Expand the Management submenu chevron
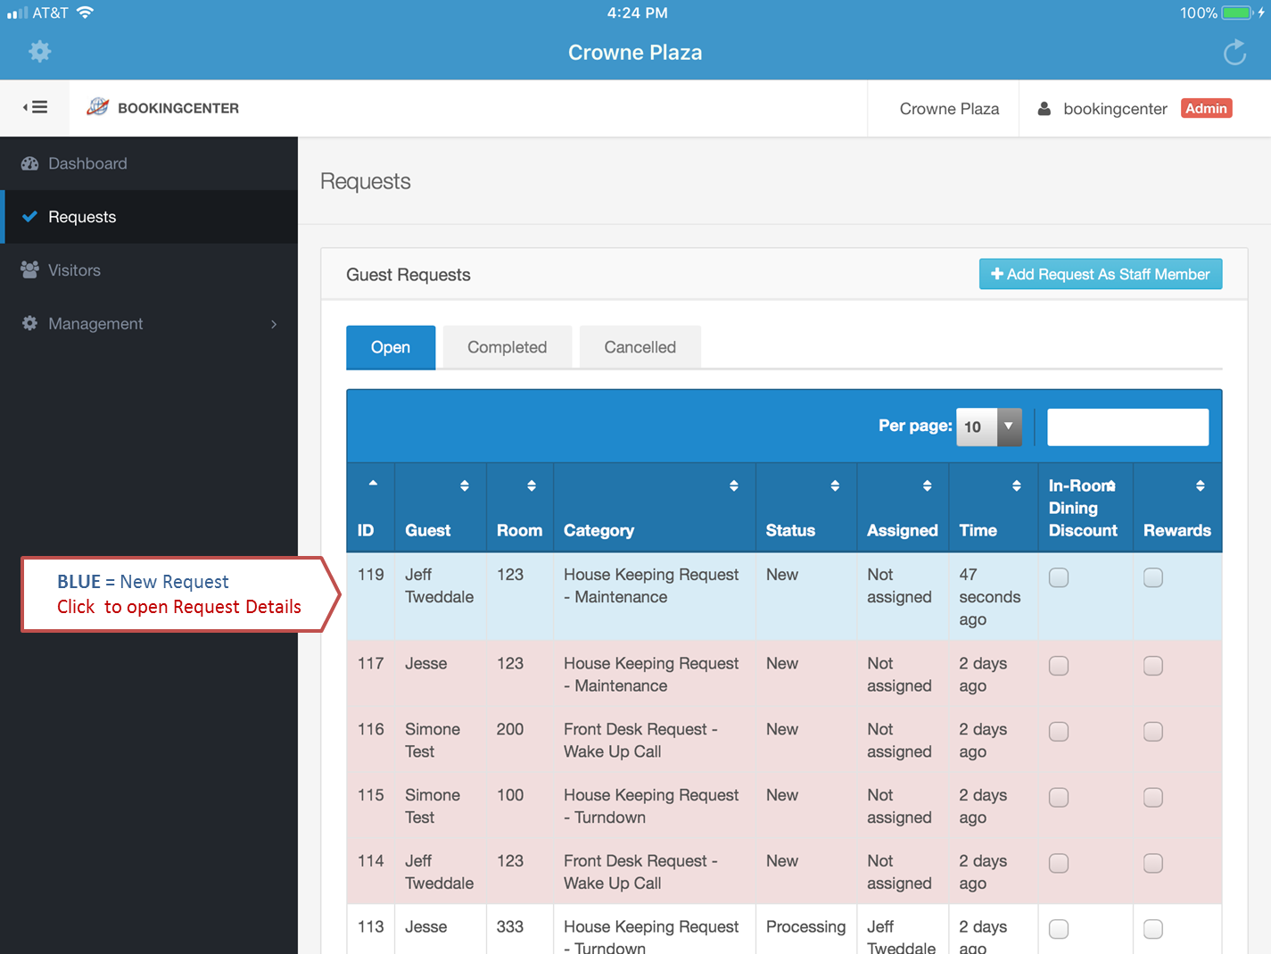The height and width of the screenshot is (954, 1271). (x=274, y=324)
